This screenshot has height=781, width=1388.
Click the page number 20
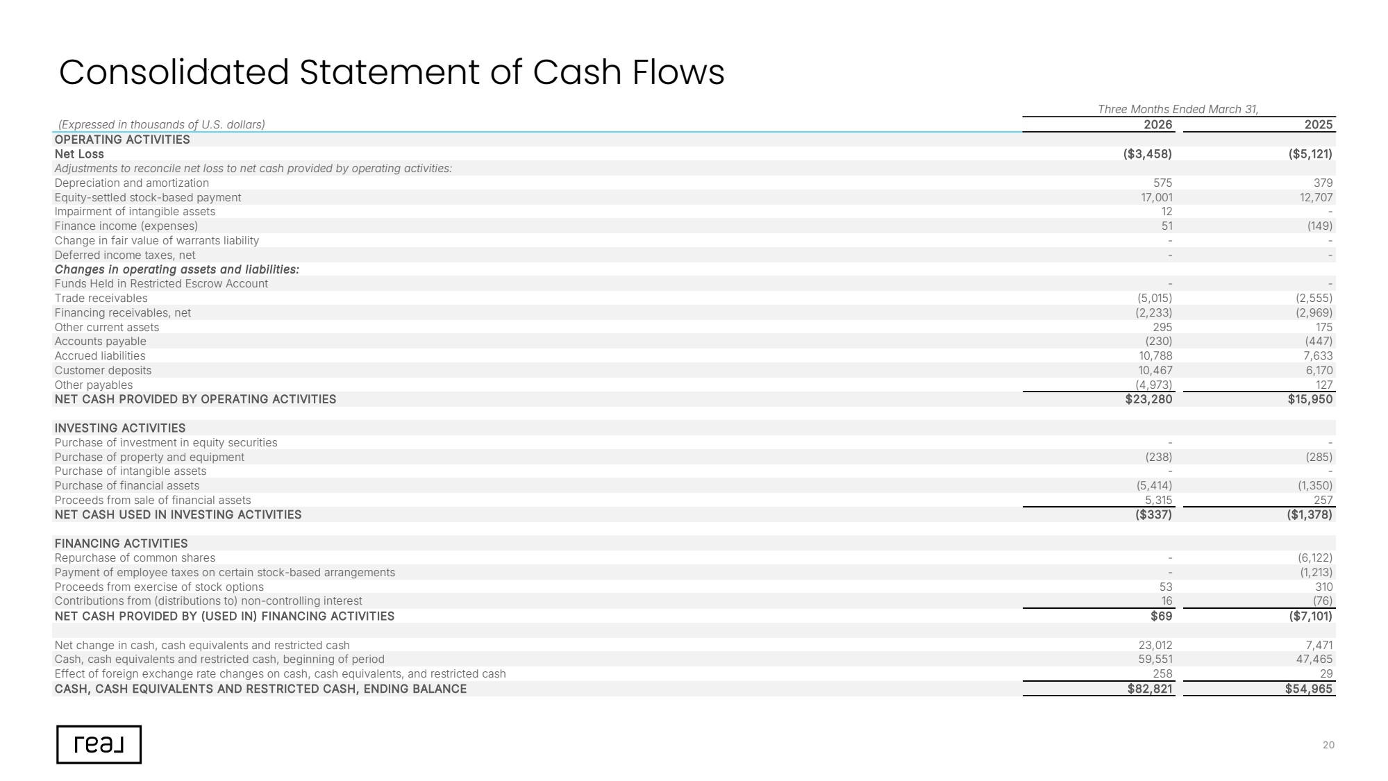1328,745
